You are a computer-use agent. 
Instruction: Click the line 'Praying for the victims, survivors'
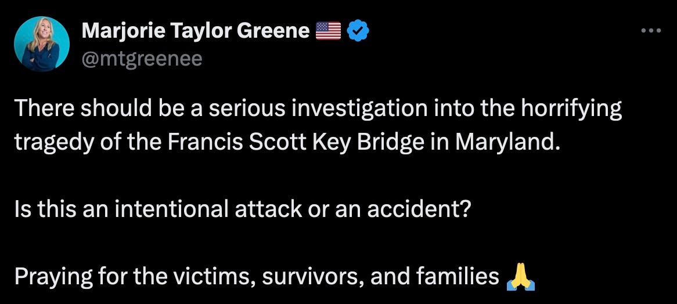257,277
